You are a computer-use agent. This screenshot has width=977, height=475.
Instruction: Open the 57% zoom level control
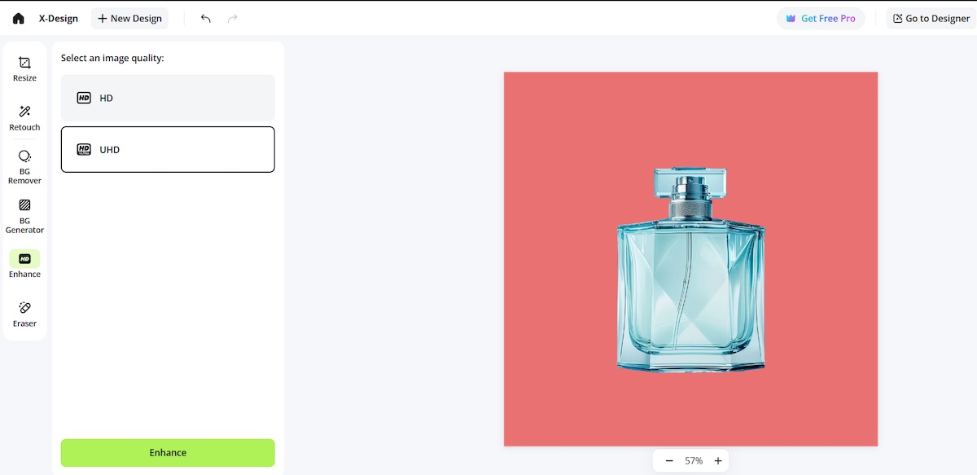point(694,460)
